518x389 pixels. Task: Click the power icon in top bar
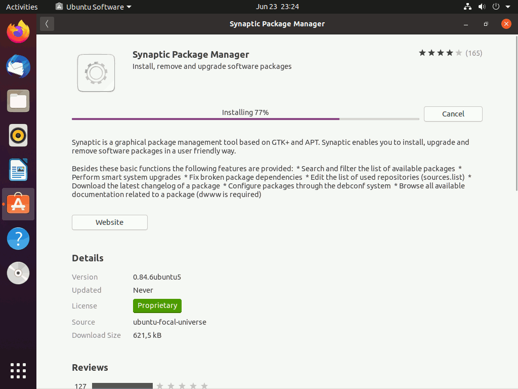coord(496,7)
